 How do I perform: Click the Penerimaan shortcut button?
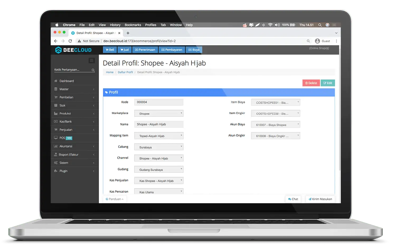click(145, 50)
